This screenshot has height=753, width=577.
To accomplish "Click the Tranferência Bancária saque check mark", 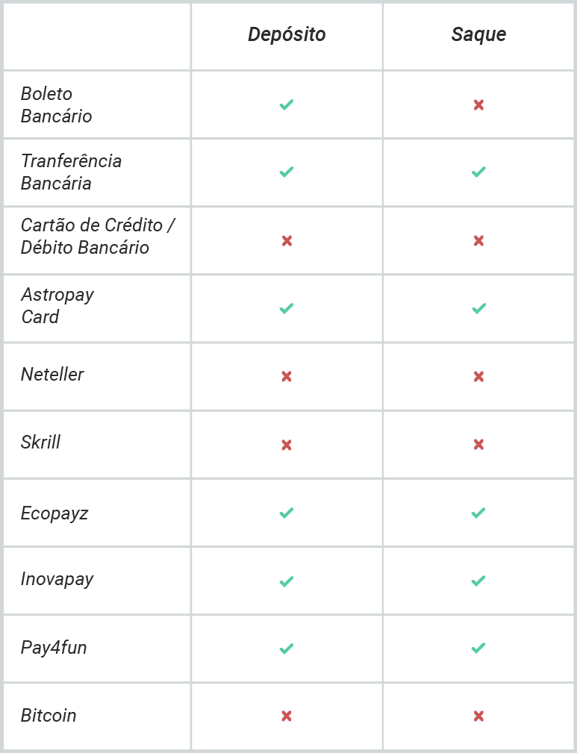I will (478, 172).
